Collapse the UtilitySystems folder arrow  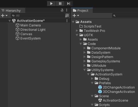(x=84, y=70)
